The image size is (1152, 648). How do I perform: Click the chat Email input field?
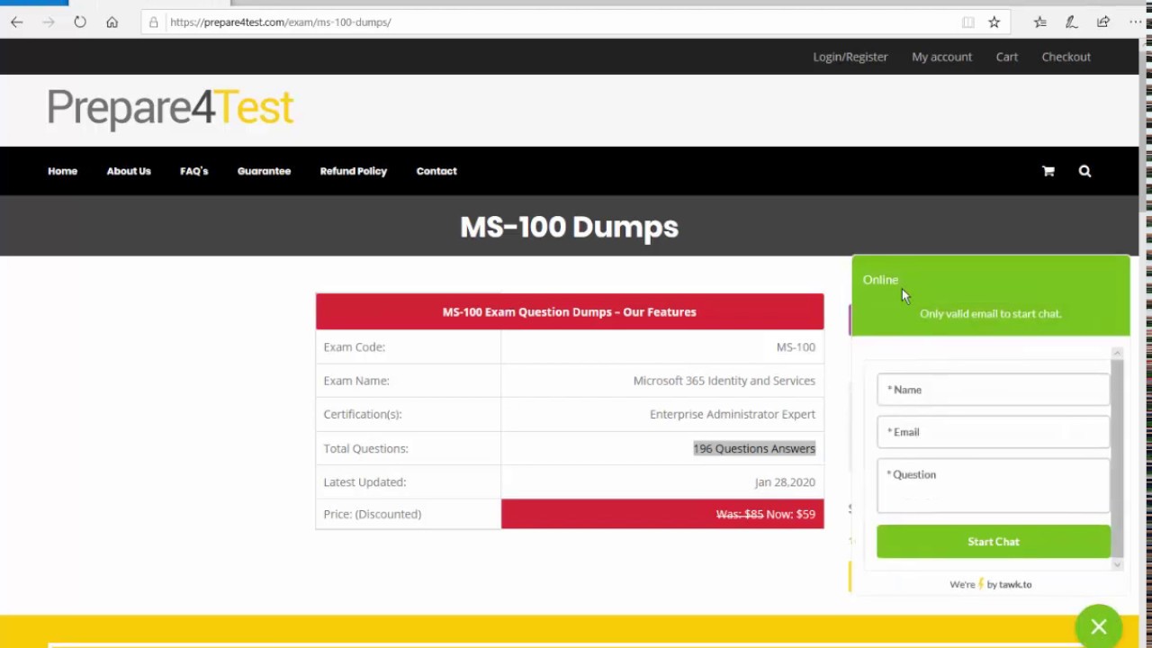[x=993, y=432]
